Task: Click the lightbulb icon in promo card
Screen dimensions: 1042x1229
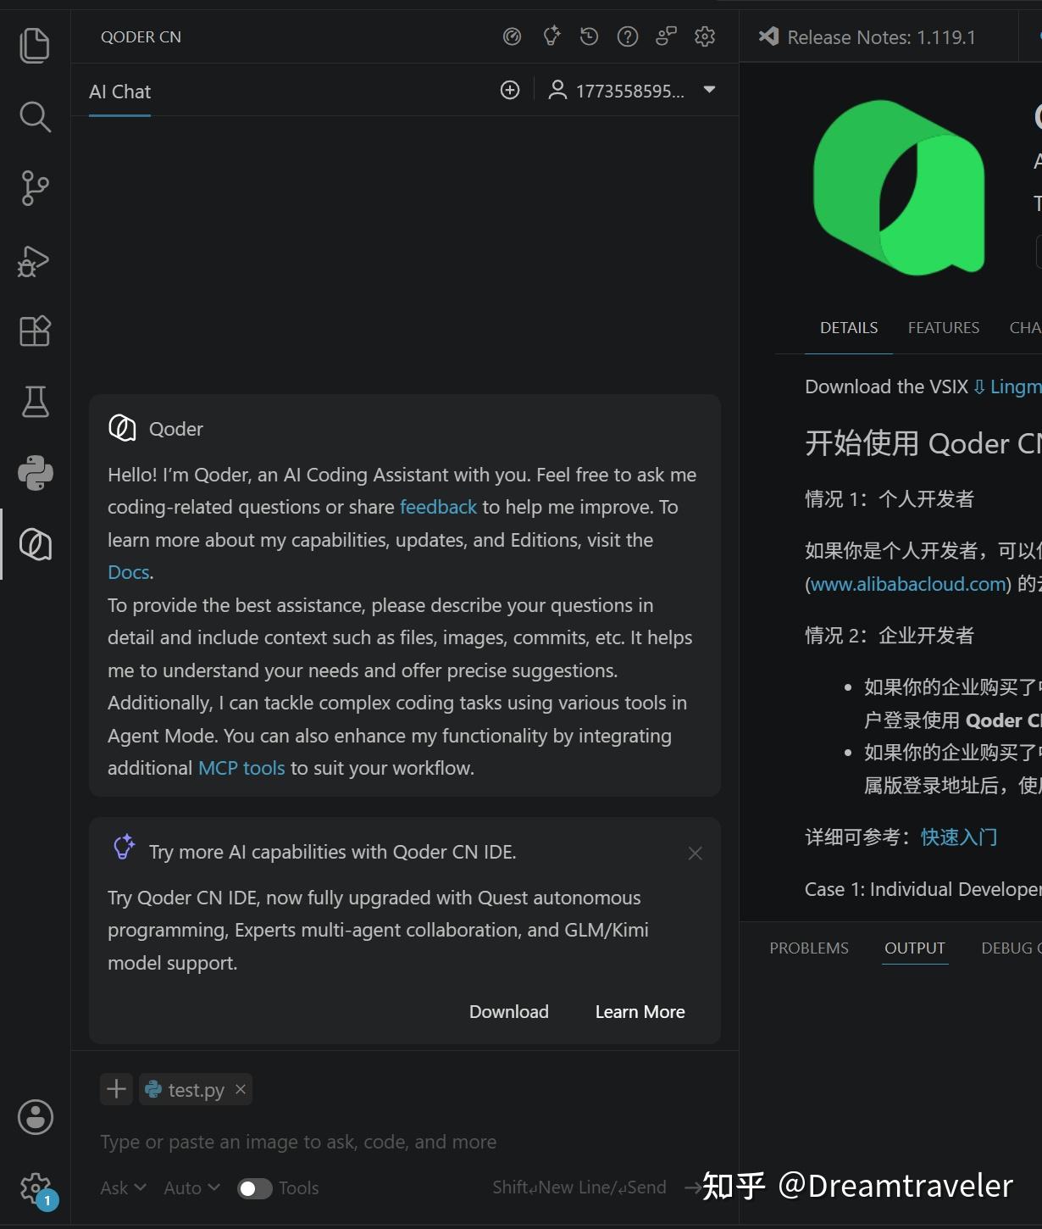Action: [125, 847]
